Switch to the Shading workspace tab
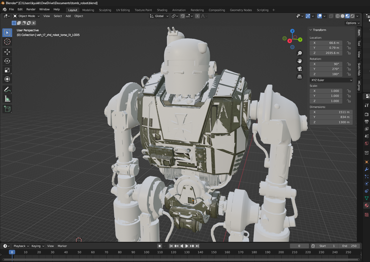This screenshot has width=370, height=262. tap(162, 10)
